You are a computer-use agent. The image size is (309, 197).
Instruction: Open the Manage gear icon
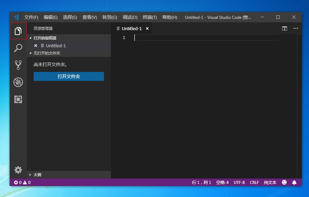(x=18, y=170)
